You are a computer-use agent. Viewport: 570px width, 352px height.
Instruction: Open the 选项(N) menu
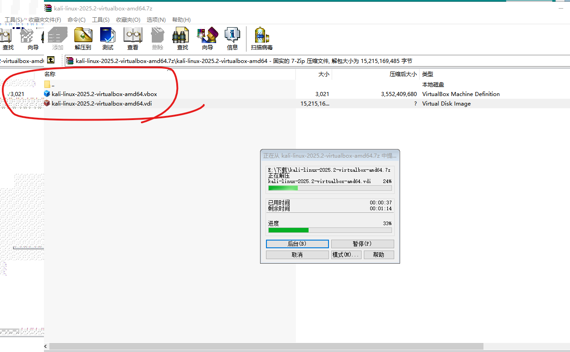(x=156, y=20)
